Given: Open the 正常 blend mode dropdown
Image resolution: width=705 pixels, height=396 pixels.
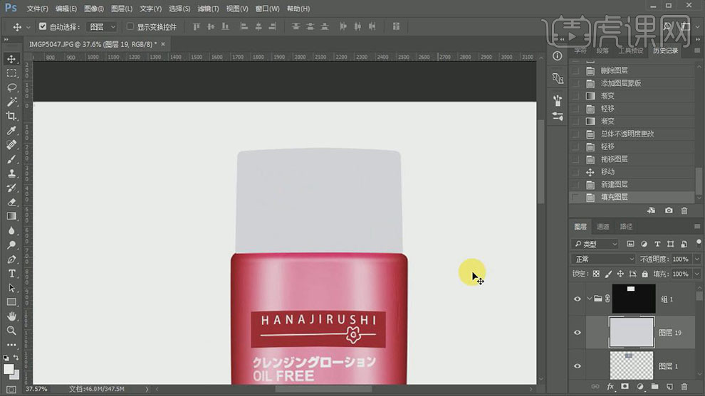Looking at the screenshot, I should (603, 259).
